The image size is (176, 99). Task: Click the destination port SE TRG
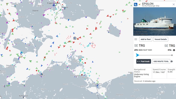coord(170,46)
